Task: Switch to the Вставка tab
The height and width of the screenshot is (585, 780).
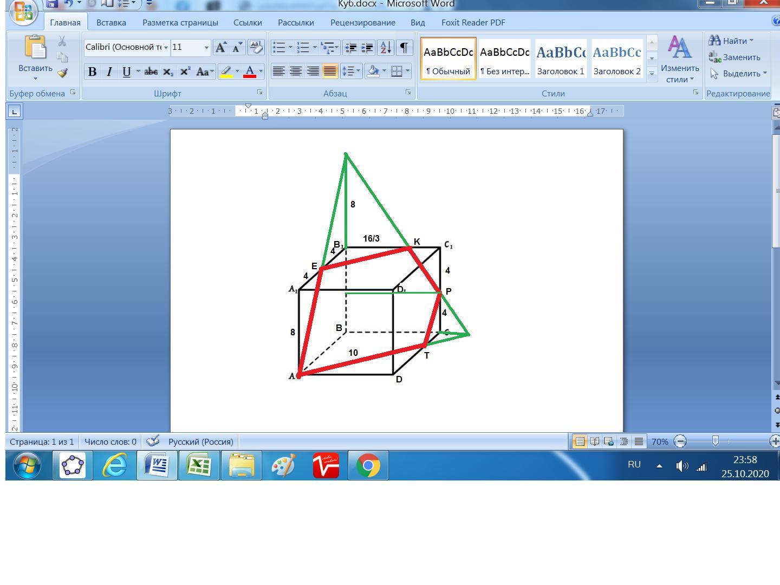Action: 111,23
